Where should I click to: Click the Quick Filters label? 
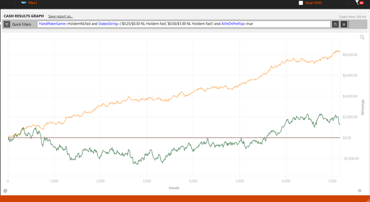22,24
